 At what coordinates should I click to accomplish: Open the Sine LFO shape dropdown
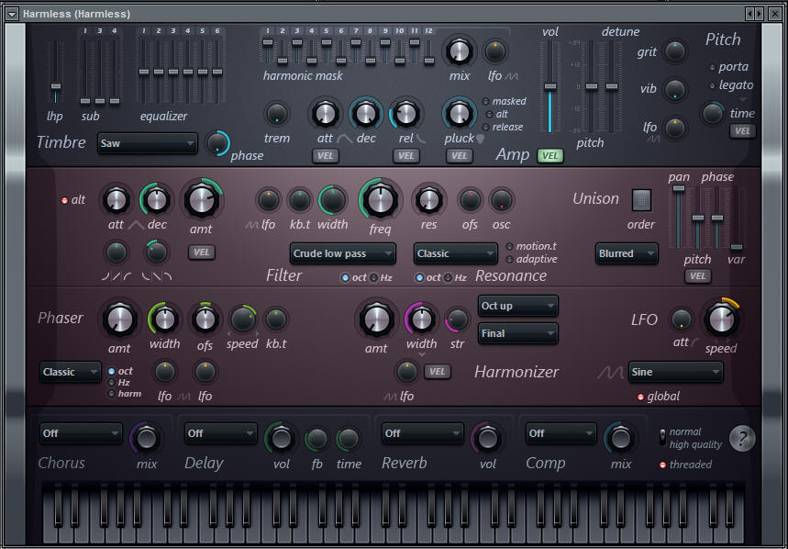[675, 372]
